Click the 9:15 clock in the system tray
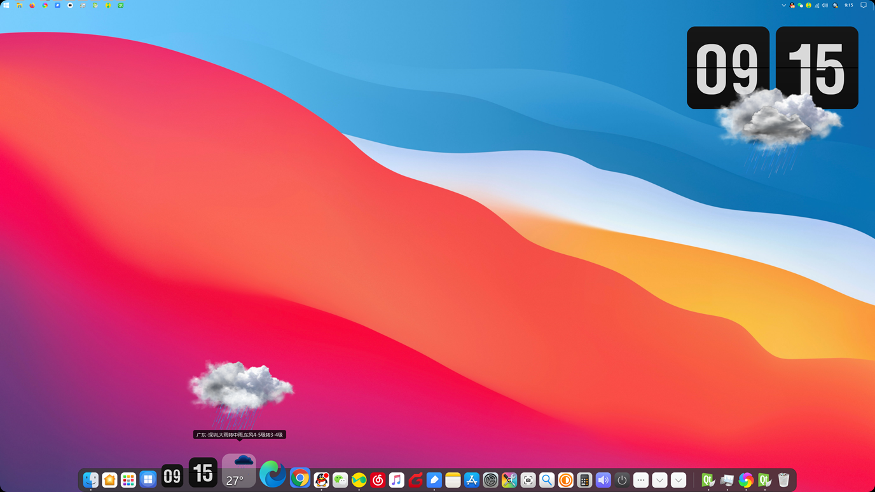 click(x=849, y=5)
